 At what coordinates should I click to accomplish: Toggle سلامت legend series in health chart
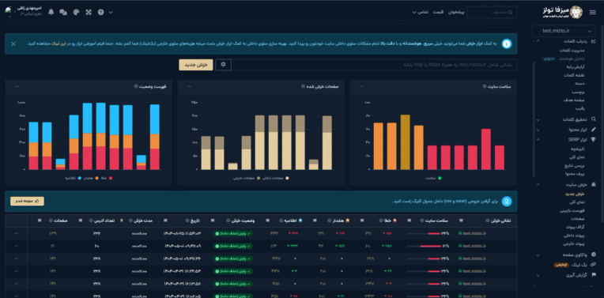tap(433, 179)
